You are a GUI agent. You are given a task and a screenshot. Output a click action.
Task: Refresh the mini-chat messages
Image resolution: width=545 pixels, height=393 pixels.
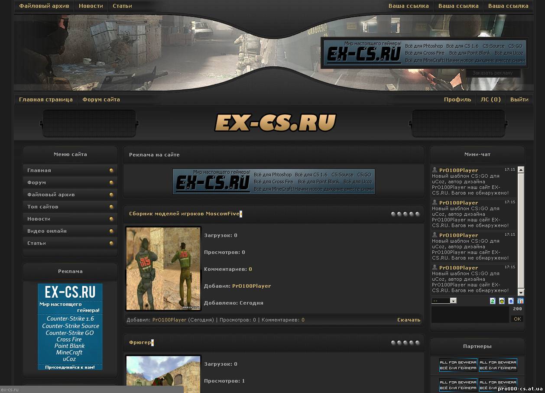click(x=493, y=301)
